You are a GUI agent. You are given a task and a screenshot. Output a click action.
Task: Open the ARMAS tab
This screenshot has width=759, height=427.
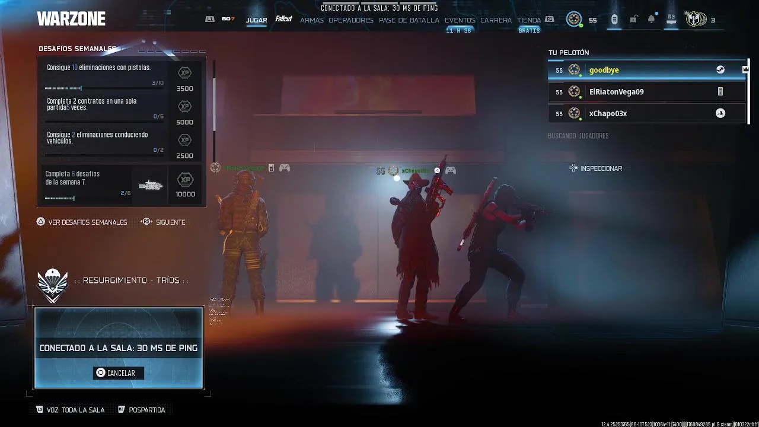(x=312, y=20)
